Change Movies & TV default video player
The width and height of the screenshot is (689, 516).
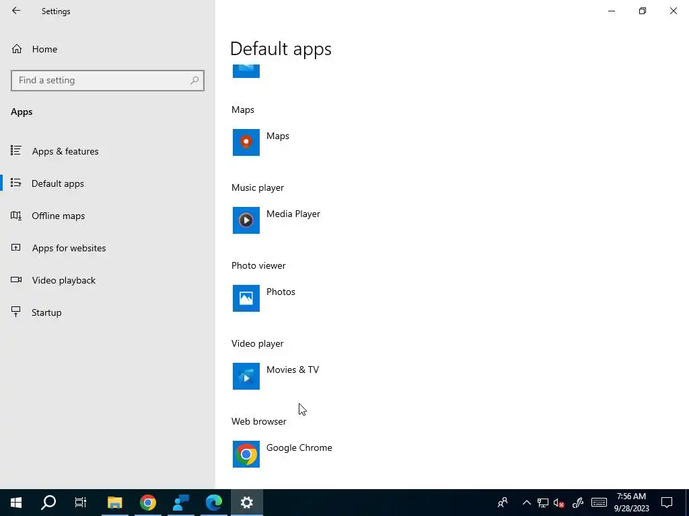tap(293, 370)
